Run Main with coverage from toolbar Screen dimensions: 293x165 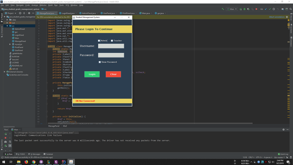click(x=248, y=9)
